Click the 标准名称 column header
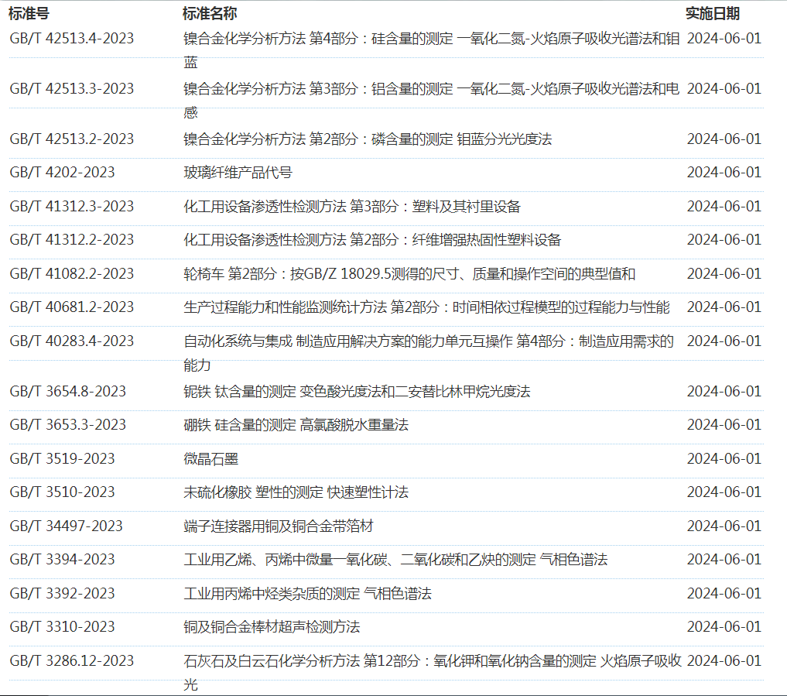Image resolution: width=787 pixels, height=696 pixels. click(210, 14)
